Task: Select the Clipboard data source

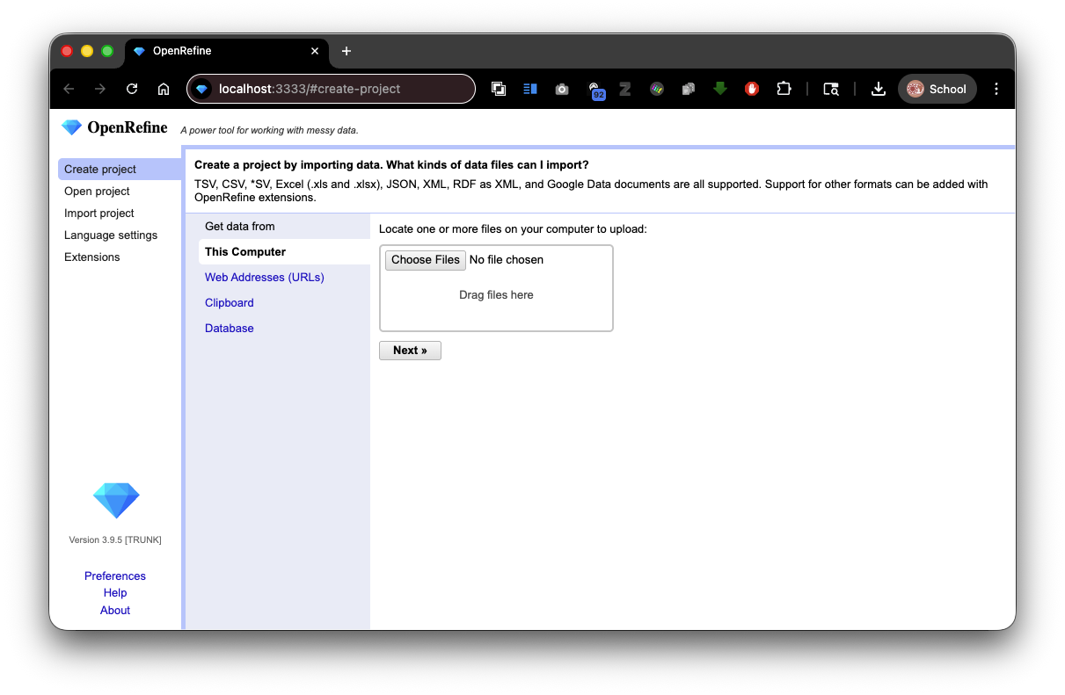Action: coord(229,302)
